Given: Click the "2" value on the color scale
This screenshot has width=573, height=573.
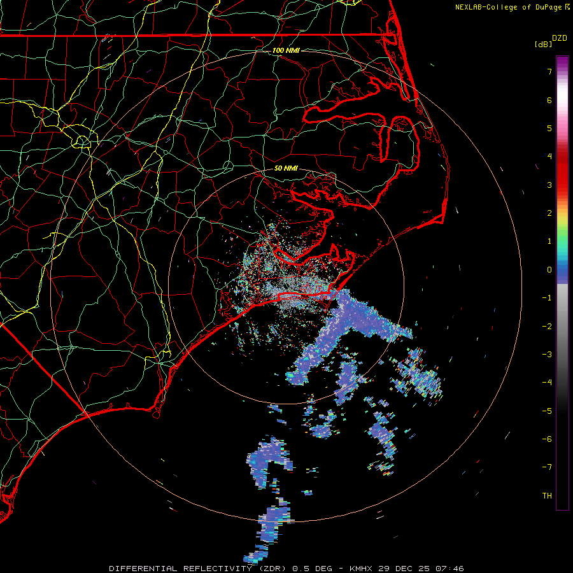Looking at the screenshot, I should pyautogui.click(x=549, y=213).
